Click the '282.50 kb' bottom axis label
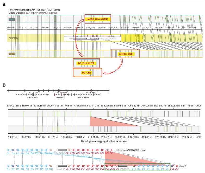The width and height of the screenshot is (205, 173). (133, 137)
